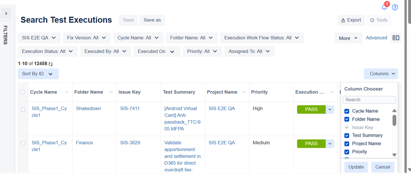Open the PASS status dropdown for SIS-7411
This screenshot has width=411, height=174.
[x=330, y=109]
